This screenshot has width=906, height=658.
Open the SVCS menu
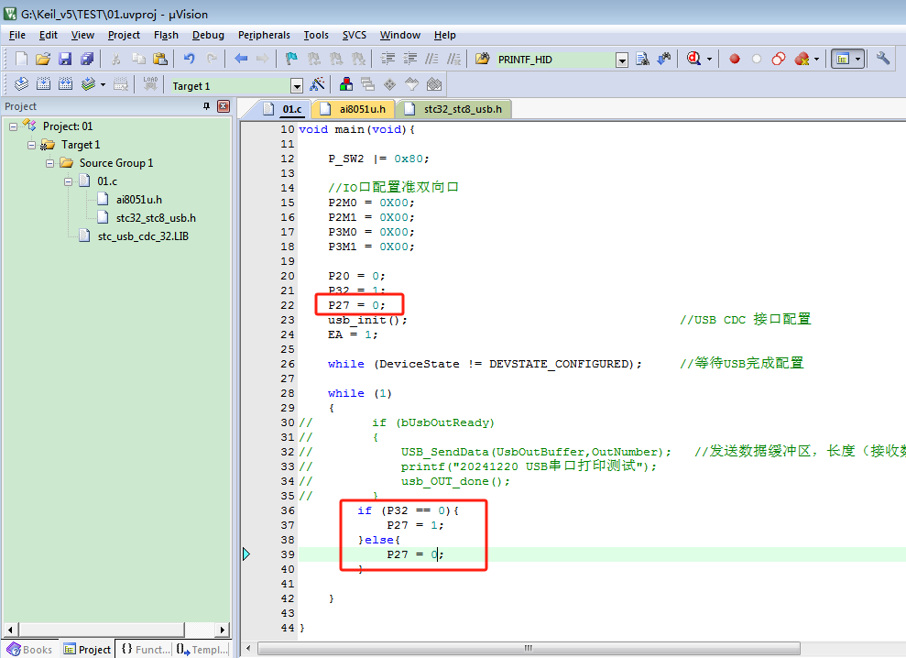tap(355, 35)
